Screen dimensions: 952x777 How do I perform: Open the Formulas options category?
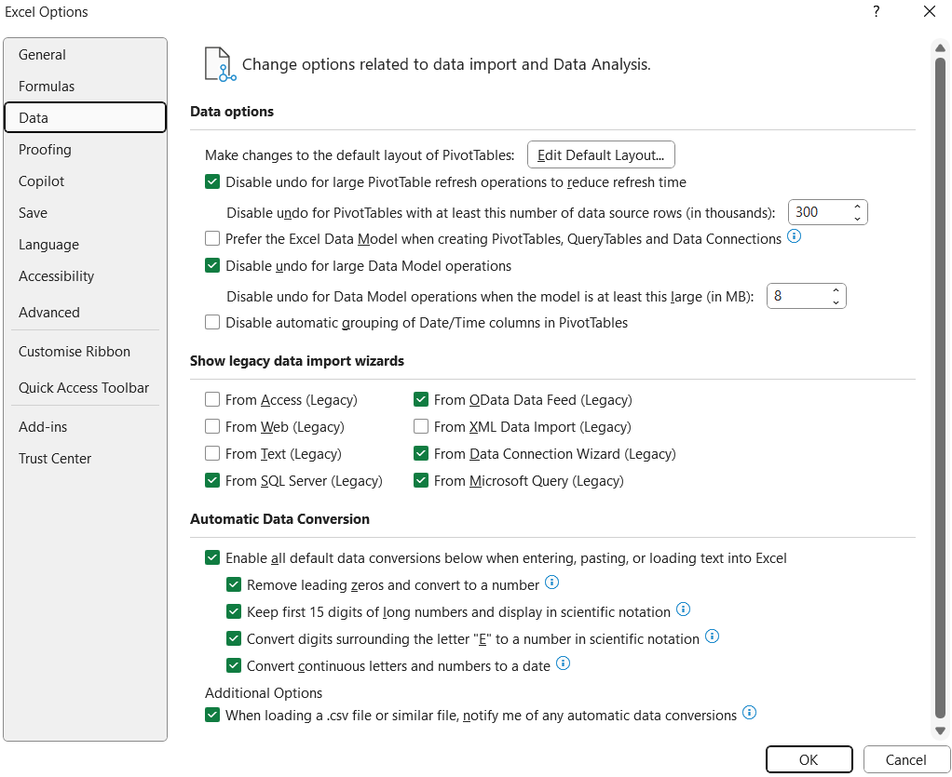(85, 87)
